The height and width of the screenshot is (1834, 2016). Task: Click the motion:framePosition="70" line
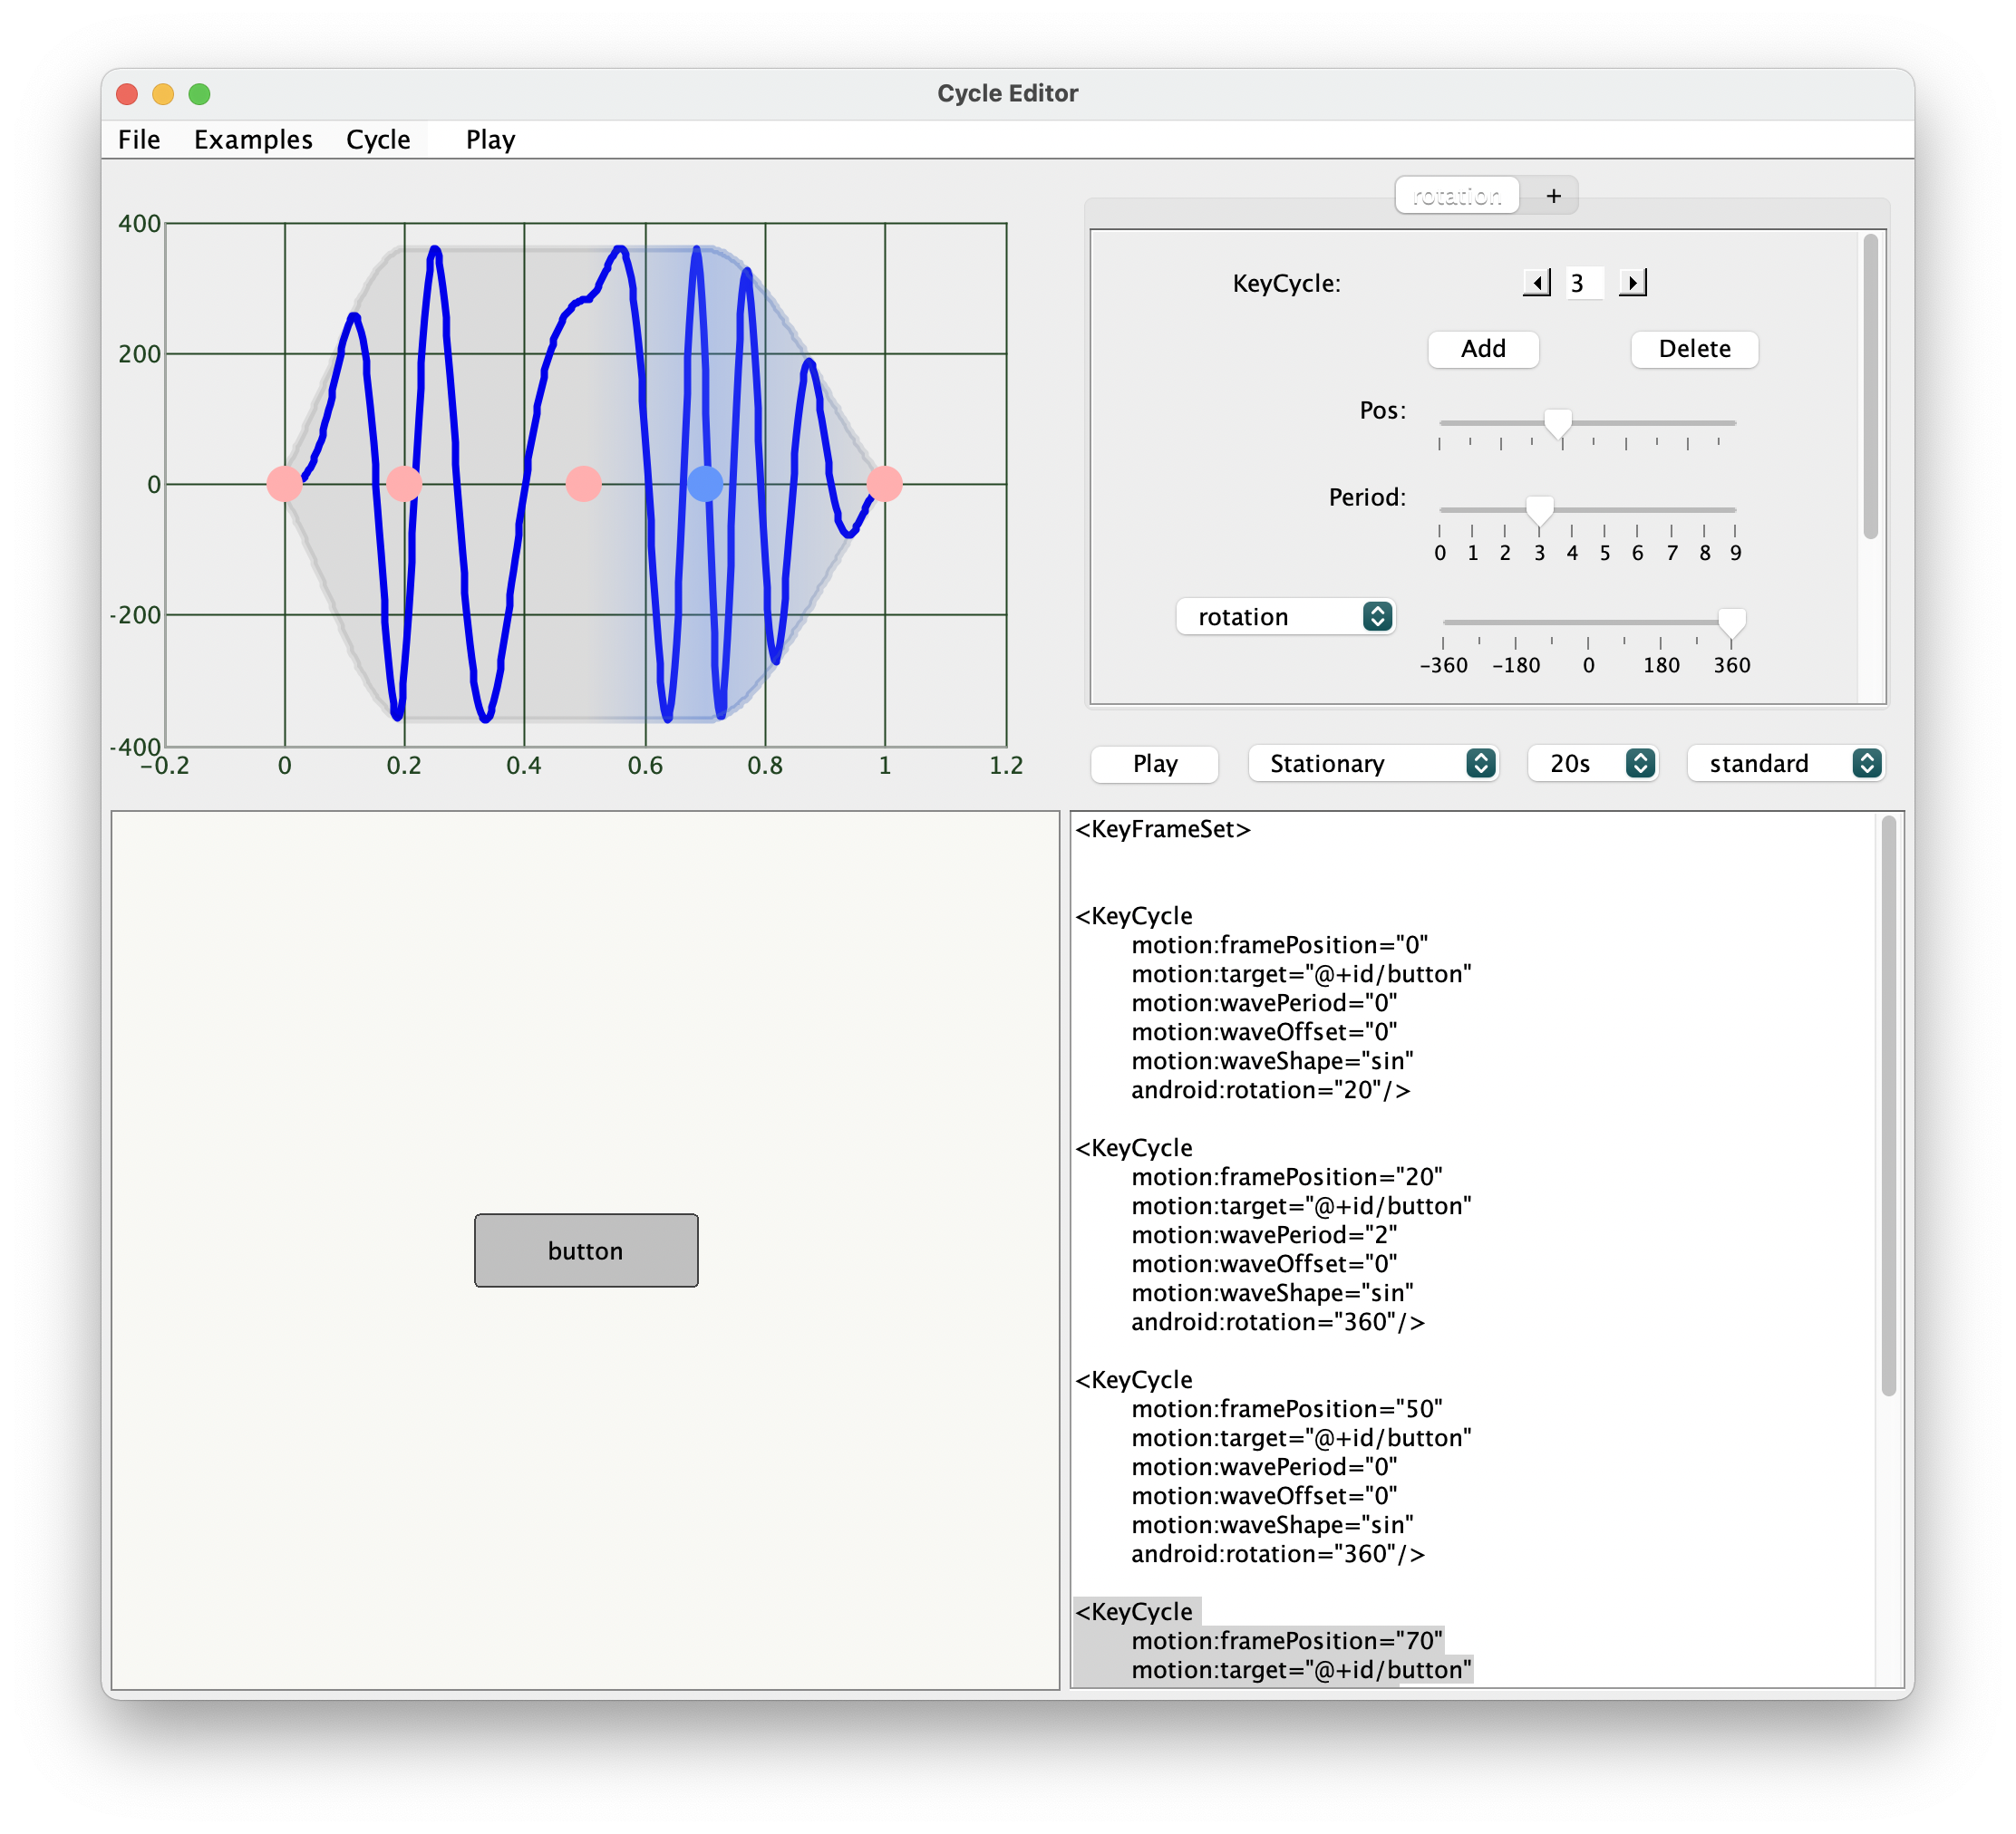[x=1287, y=1640]
